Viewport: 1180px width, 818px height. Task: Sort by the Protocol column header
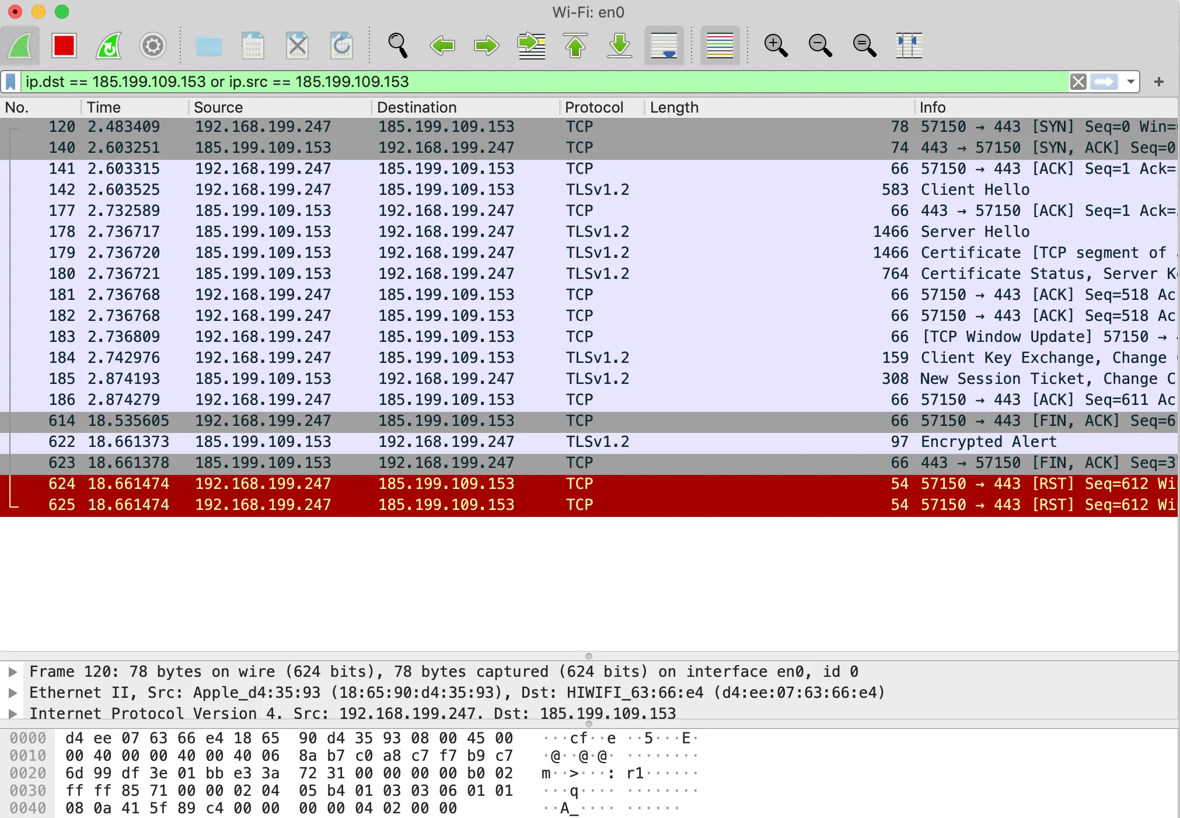[594, 107]
